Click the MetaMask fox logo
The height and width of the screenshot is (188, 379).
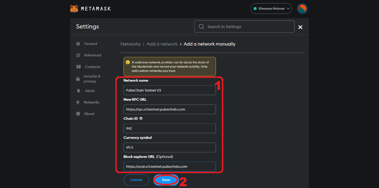tap(74, 9)
